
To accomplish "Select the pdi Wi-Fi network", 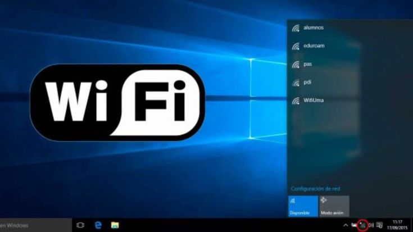I will coord(350,83).
